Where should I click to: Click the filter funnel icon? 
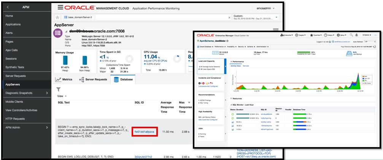(59, 90)
